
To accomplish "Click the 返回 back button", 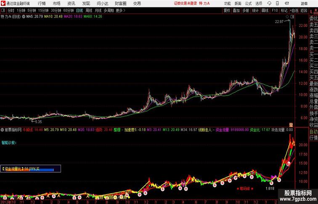I will (304, 10).
